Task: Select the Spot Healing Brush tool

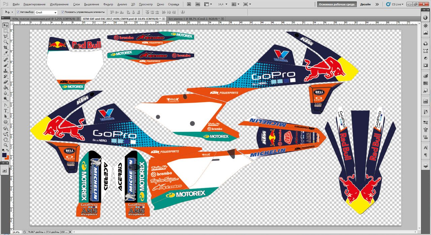Action: 6,60
